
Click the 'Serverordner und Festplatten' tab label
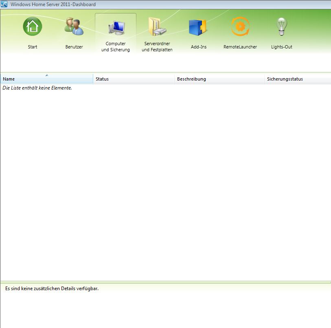click(x=157, y=47)
